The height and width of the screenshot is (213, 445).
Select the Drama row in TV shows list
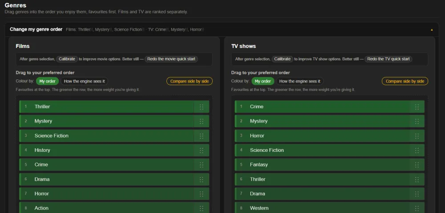[329, 194]
